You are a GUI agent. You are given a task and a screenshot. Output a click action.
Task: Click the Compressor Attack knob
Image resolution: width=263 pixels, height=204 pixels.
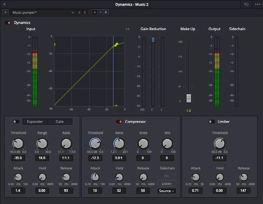[95, 177]
